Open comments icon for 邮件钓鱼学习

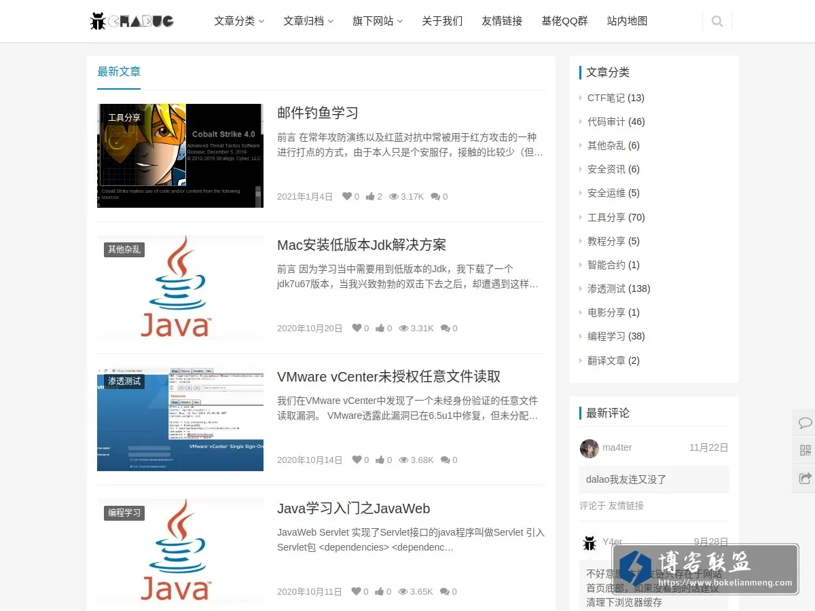click(435, 196)
